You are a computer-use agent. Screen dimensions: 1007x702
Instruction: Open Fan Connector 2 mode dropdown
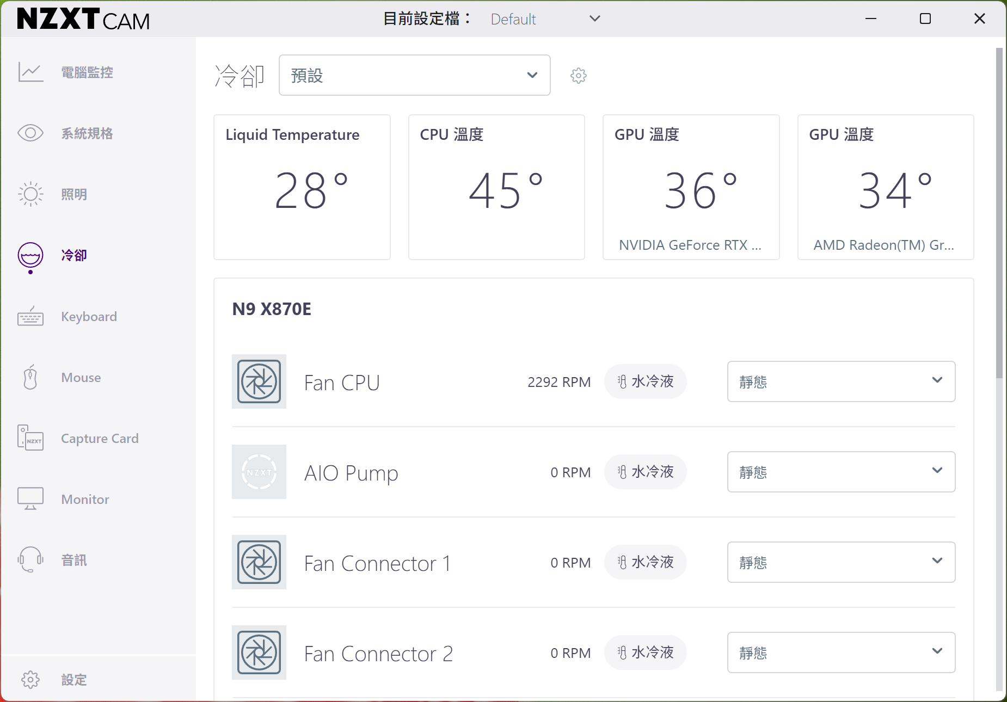841,652
